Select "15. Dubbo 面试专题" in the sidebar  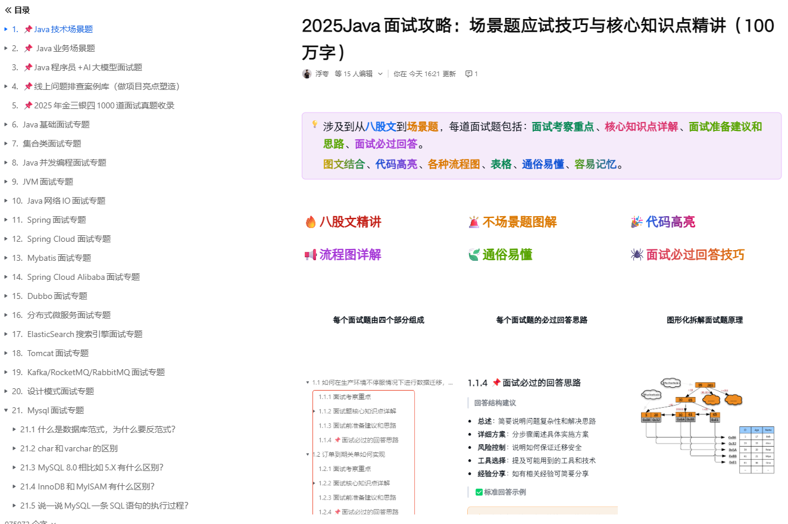51,295
